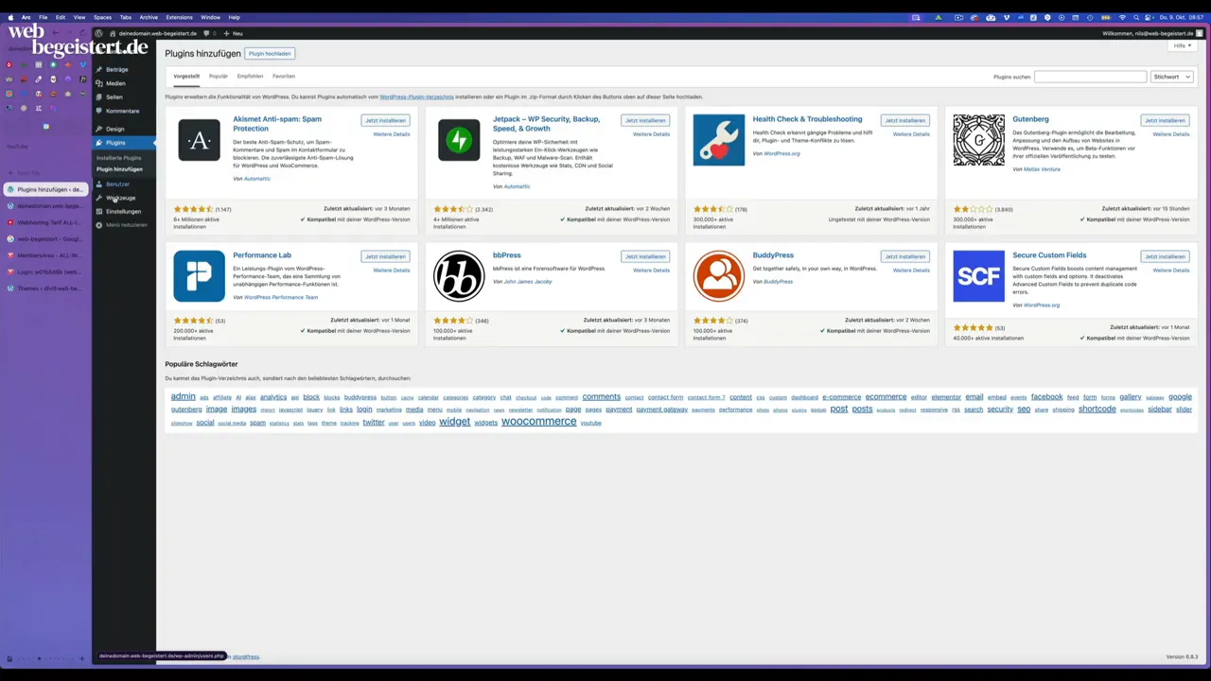Install Akismet with Jetzt installieren button
Screen dimensions: 1211x681
click(385, 120)
